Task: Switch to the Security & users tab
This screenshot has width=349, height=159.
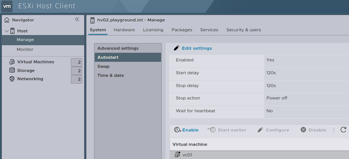Action: click(x=244, y=30)
